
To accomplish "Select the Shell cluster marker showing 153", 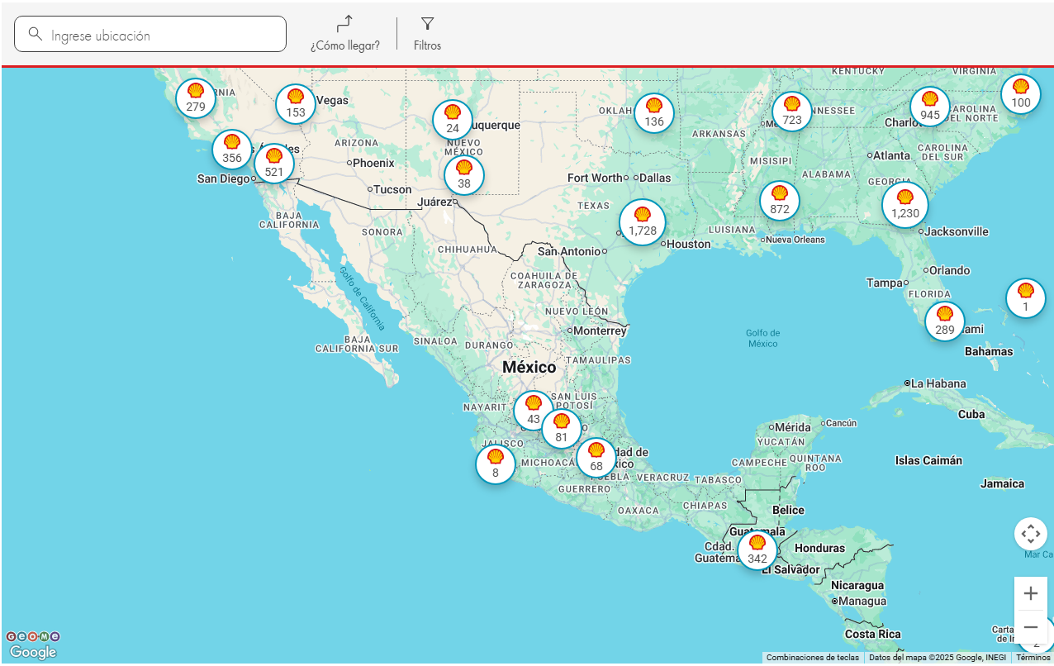I will click(x=296, y=104).
